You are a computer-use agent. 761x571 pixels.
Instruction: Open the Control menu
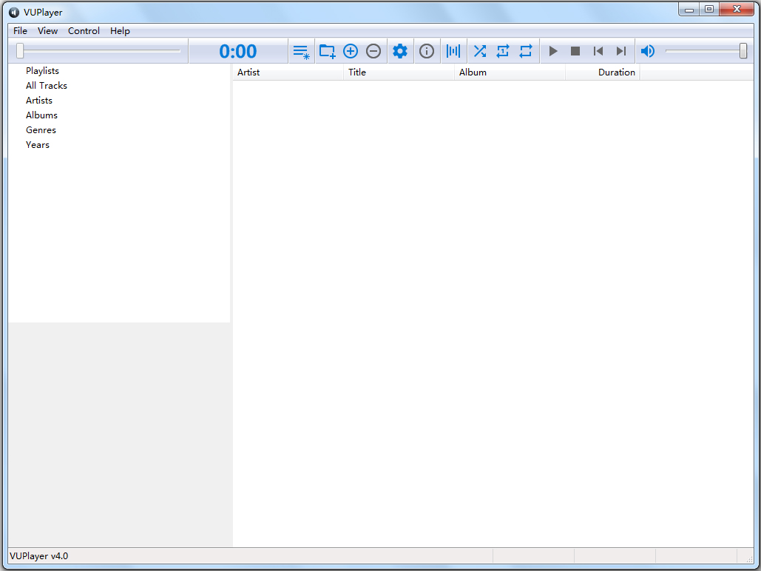84,31
